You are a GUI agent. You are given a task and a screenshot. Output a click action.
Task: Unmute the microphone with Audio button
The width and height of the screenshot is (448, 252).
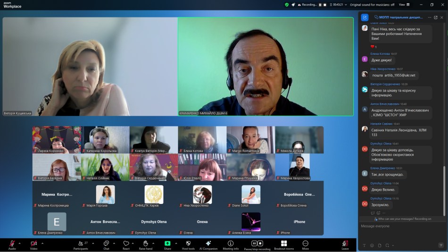click(x=12, y=244)
